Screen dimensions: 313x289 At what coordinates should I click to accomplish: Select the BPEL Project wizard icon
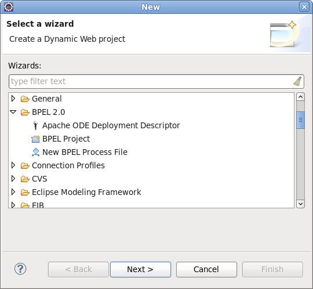(36, 139)
